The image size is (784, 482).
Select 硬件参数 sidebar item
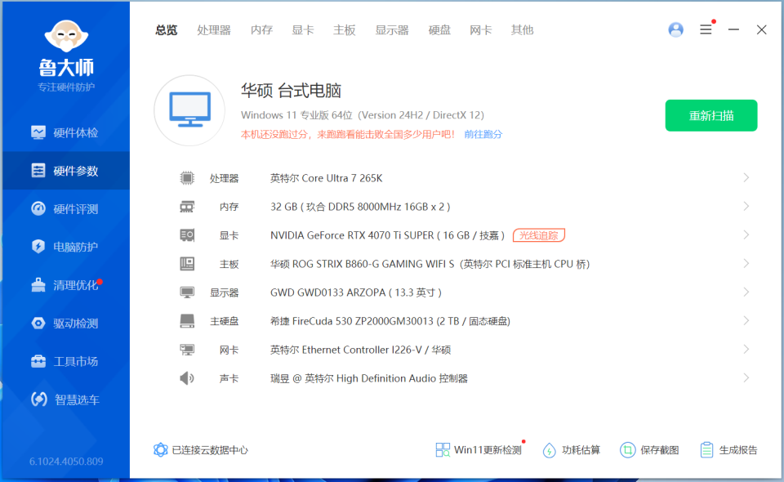pyautogui.click(x=65, y=171)
